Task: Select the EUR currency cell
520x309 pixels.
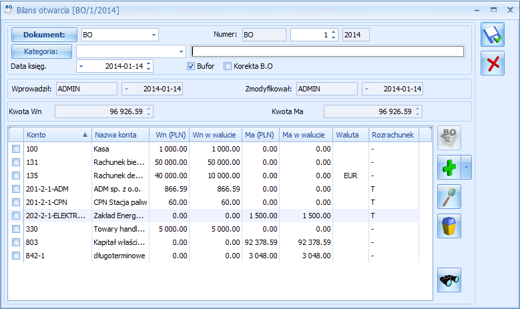Action: (350, 176)
